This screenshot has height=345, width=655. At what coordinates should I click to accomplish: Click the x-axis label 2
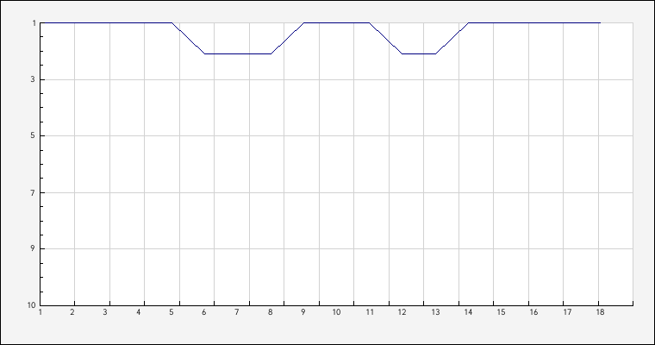tap(72, 312)
